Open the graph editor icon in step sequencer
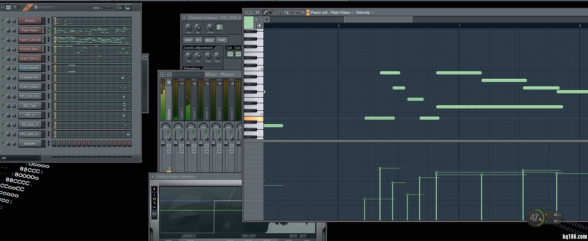Image resolution: width=588 pixels, height=241 pixels. click(120, 8)
